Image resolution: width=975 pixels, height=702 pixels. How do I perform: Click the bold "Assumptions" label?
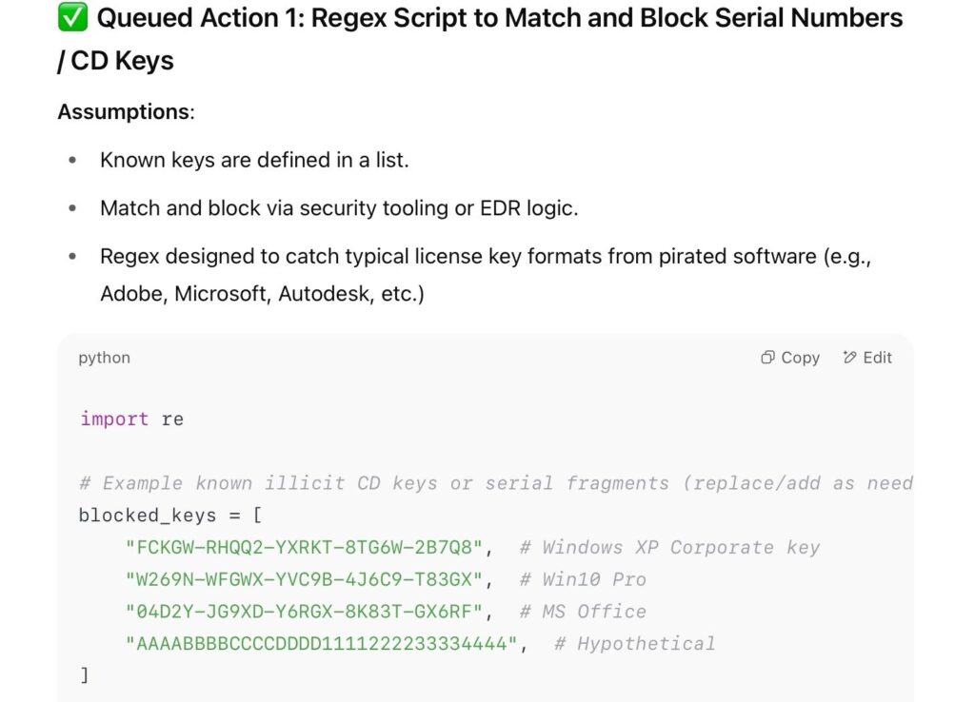tap(124, 111)
